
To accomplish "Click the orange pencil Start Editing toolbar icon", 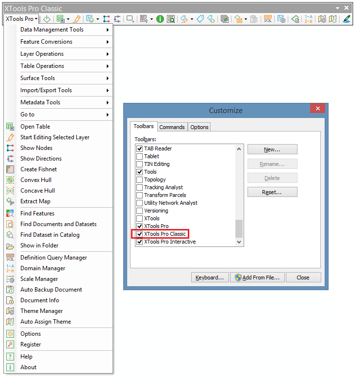I will point(77,19).
